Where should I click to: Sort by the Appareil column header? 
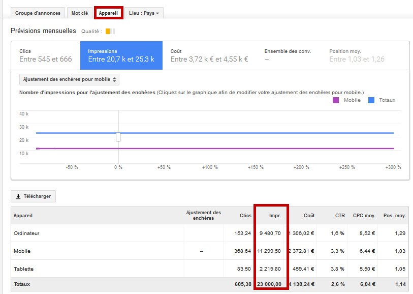pos(23,216)
